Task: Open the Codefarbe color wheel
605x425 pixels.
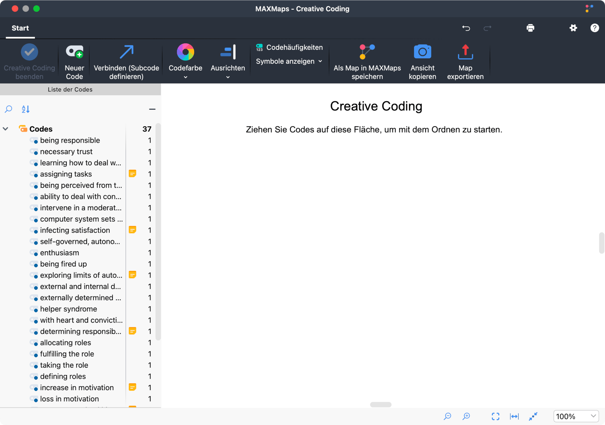Action: (x=185, y=52)
